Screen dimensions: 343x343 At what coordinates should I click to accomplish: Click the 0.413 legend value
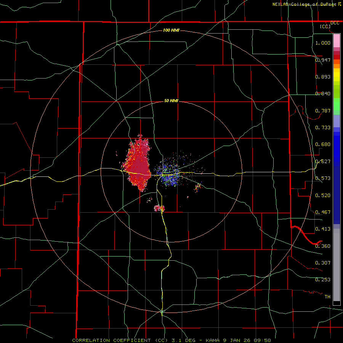(323, 229)
